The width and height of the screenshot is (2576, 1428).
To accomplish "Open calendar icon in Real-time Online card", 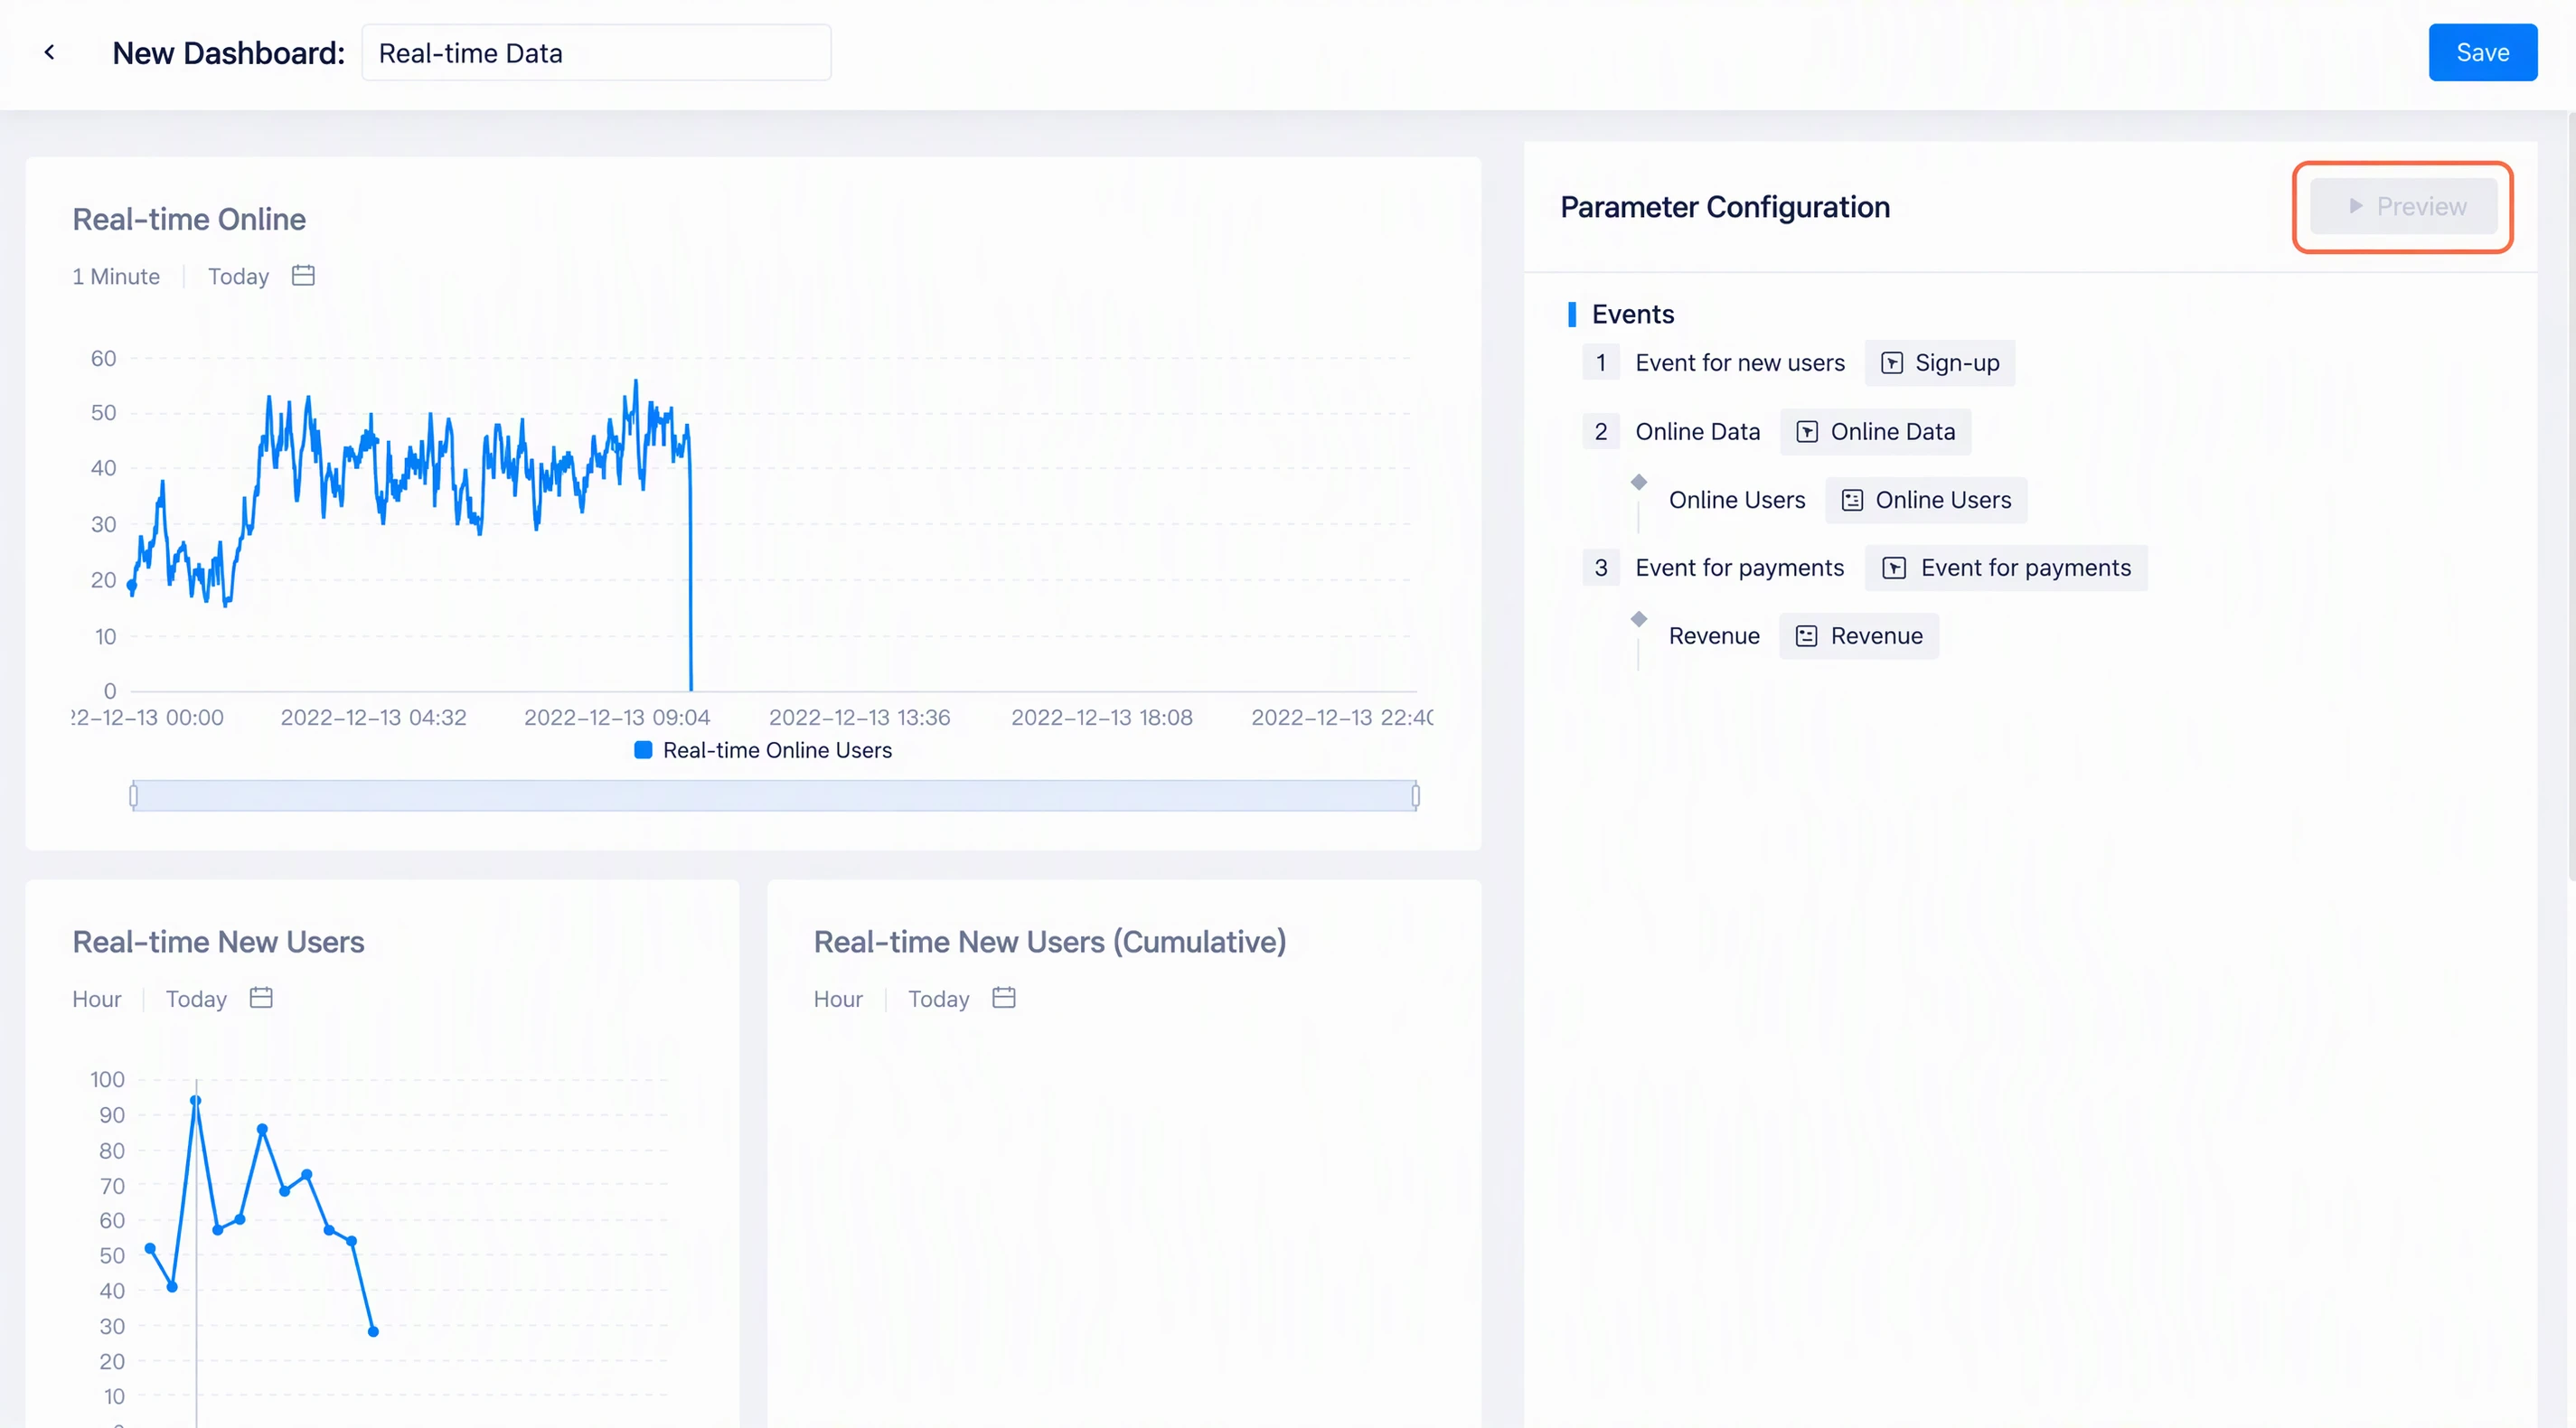I will 303,275.
